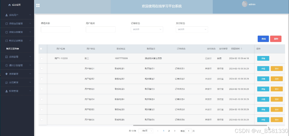
Task: Expand 课程分类管理 via its chevron
Action: pyautogui.click(x=30, y=32)
